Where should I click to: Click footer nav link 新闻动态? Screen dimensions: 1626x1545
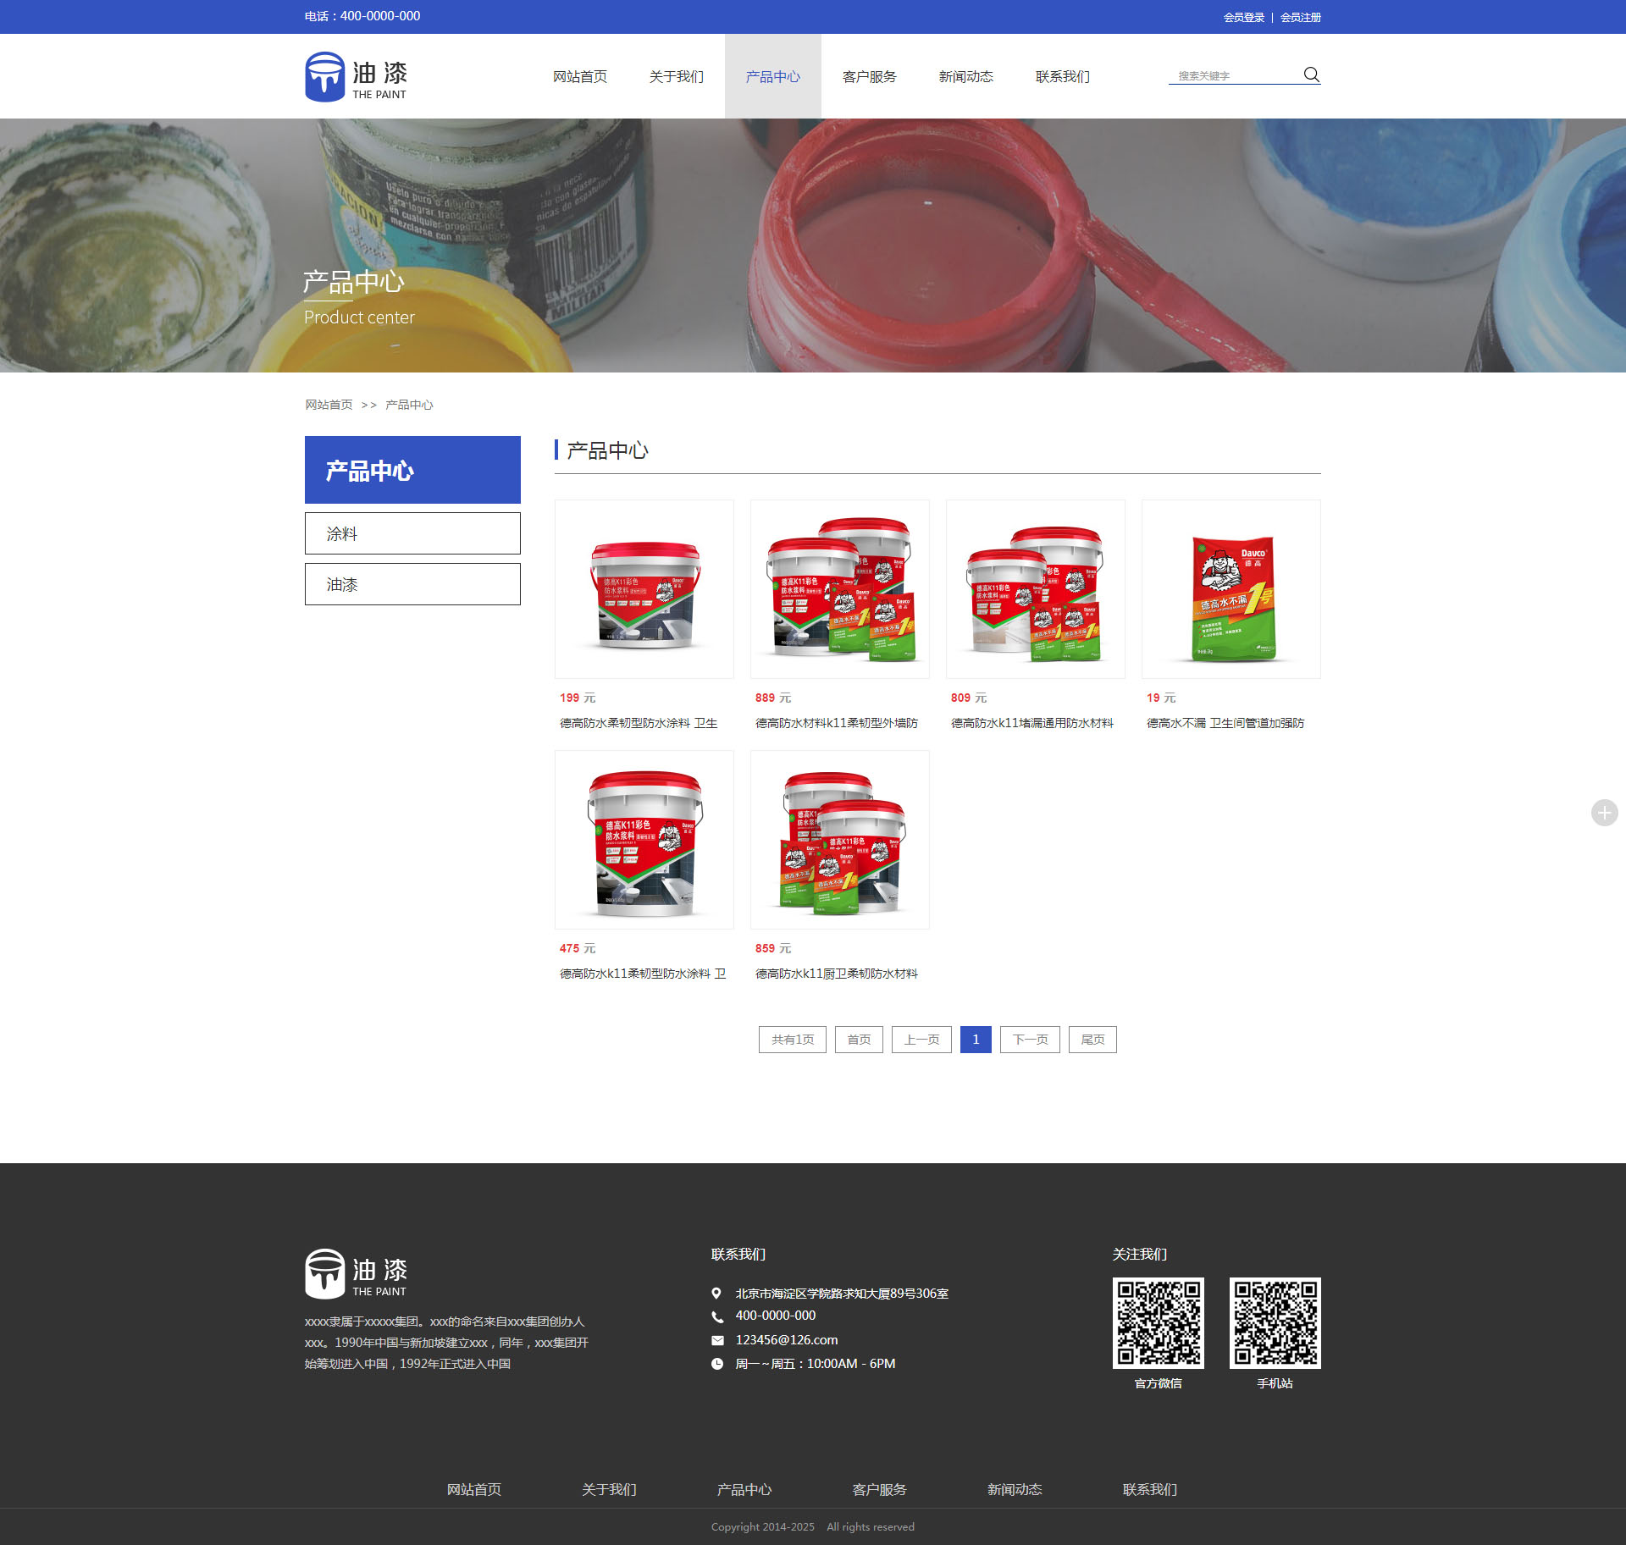[x=1015, y=1489]
